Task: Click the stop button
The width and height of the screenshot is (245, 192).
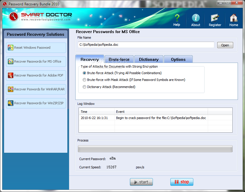Action: pyautogui.click(x=182, y=182)
